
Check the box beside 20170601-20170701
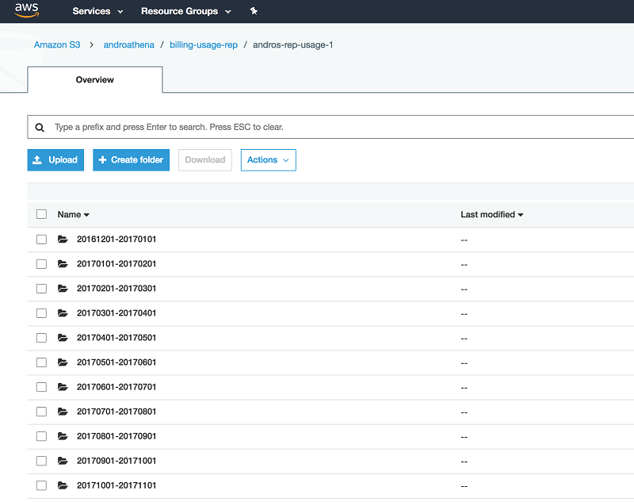click(41, 387)
